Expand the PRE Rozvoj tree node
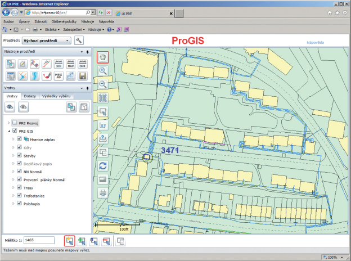Screen dimensions: 351x261 [x=8, y=123]
